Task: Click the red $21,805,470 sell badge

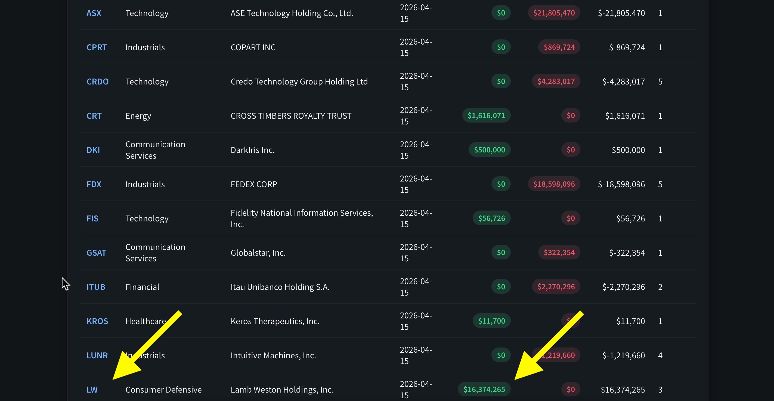Action: point(554,12)
